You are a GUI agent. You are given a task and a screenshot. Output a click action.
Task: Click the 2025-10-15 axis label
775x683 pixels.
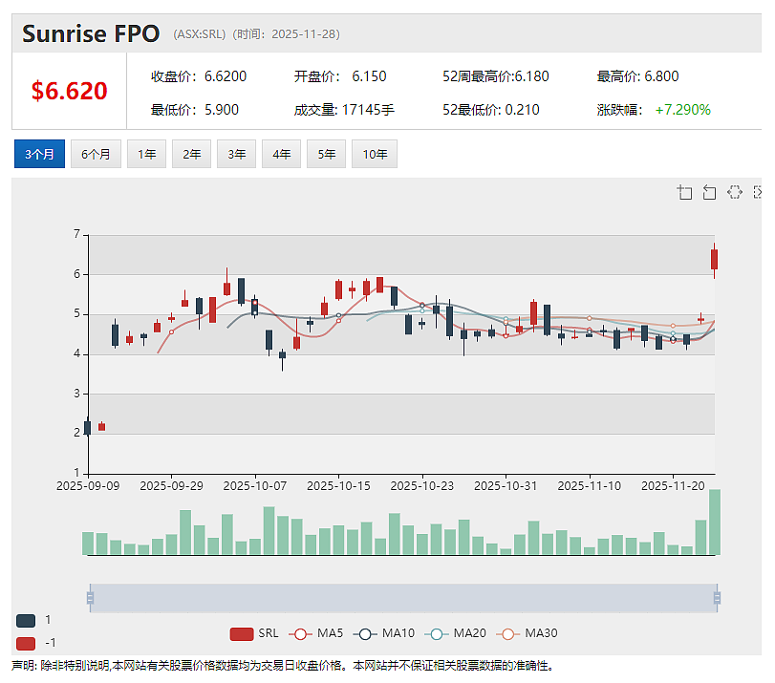[338, 486]
